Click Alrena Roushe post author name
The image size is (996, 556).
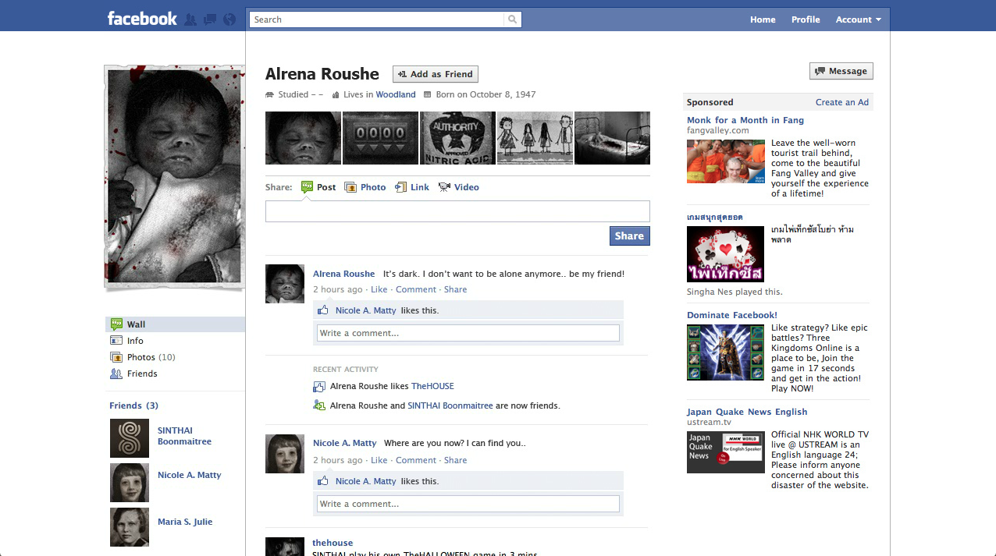point(344,274)
